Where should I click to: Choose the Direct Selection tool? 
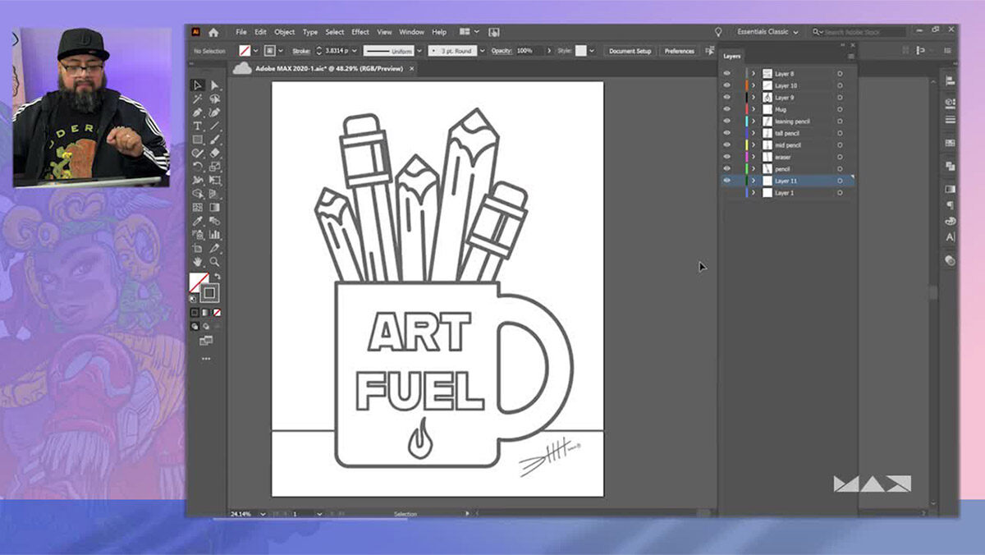[214, 85]
